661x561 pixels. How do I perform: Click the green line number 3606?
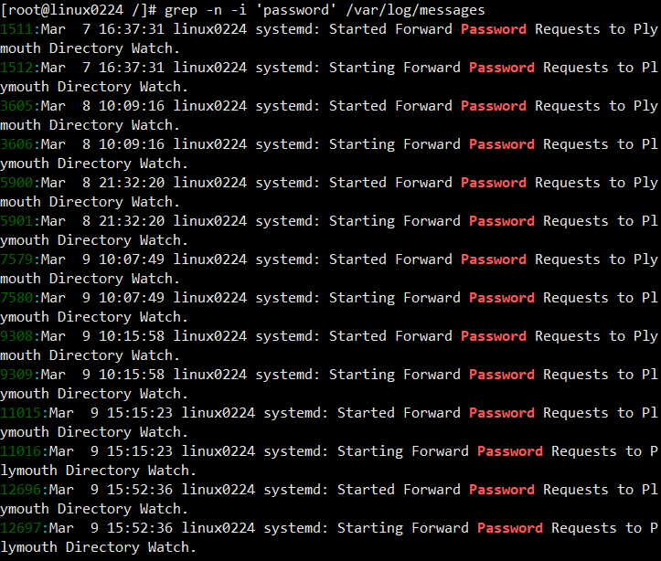coord(16,144)
